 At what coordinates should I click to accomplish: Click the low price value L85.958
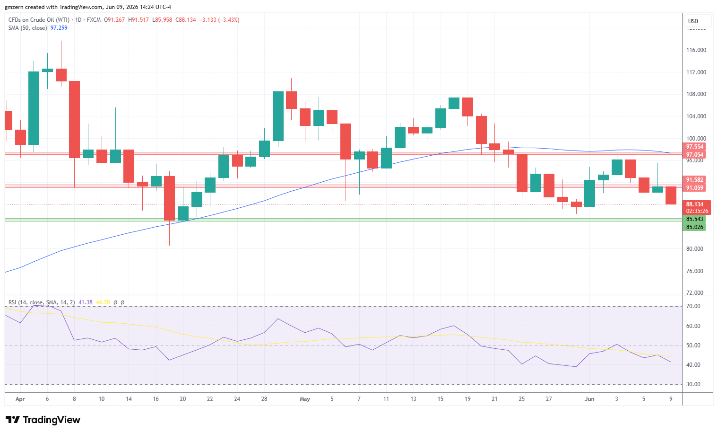[x=163, y=20]
